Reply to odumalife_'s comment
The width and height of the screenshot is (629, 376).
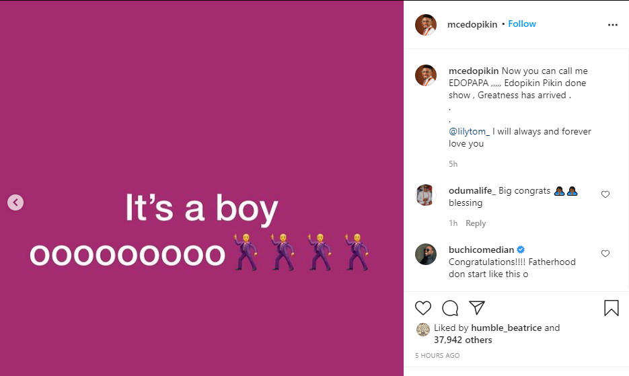click(x=476, y=223)
